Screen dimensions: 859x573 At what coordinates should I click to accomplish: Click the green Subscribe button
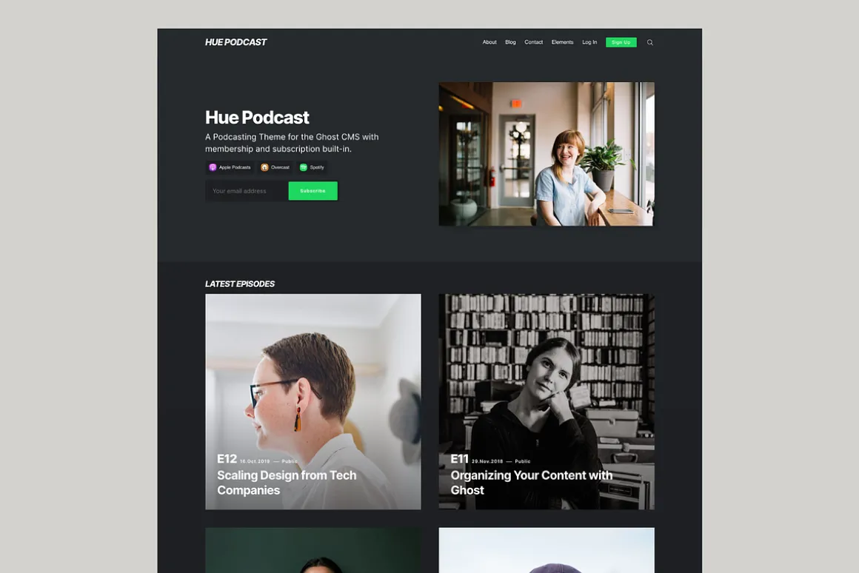(x=312, y=191)
